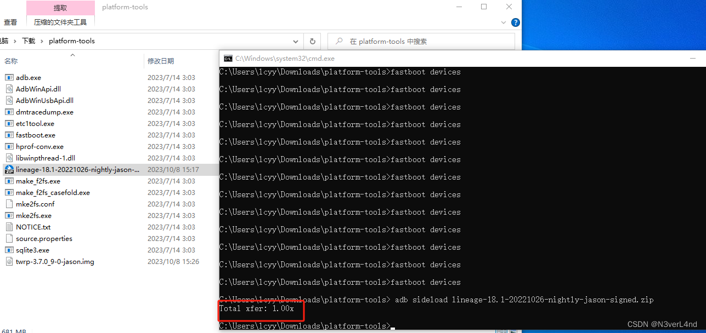The width and height of the screenshot is (706, 333).
Task: Select mke2fs.exe file icon
Action: click(9, 216)
